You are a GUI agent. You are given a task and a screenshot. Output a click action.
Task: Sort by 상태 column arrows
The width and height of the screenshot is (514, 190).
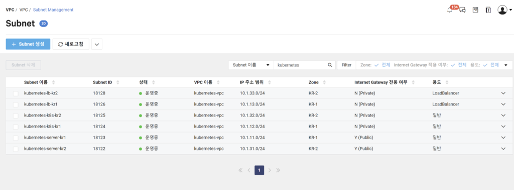point(154,82)
